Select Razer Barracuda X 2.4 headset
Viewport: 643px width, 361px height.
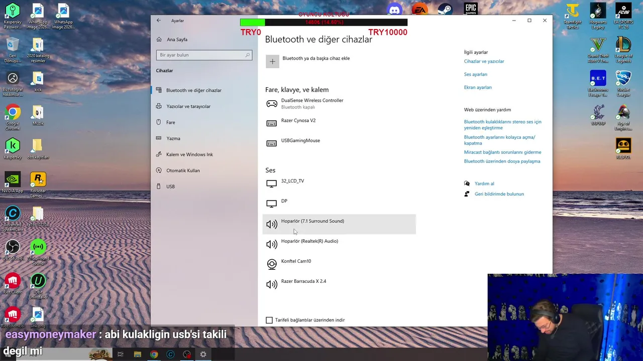point(339,284)
